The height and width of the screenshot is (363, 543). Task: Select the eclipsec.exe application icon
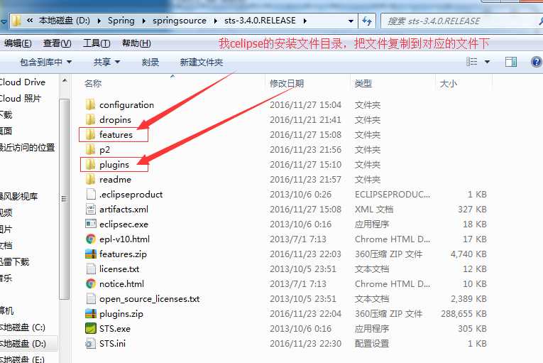click(90, 224)
